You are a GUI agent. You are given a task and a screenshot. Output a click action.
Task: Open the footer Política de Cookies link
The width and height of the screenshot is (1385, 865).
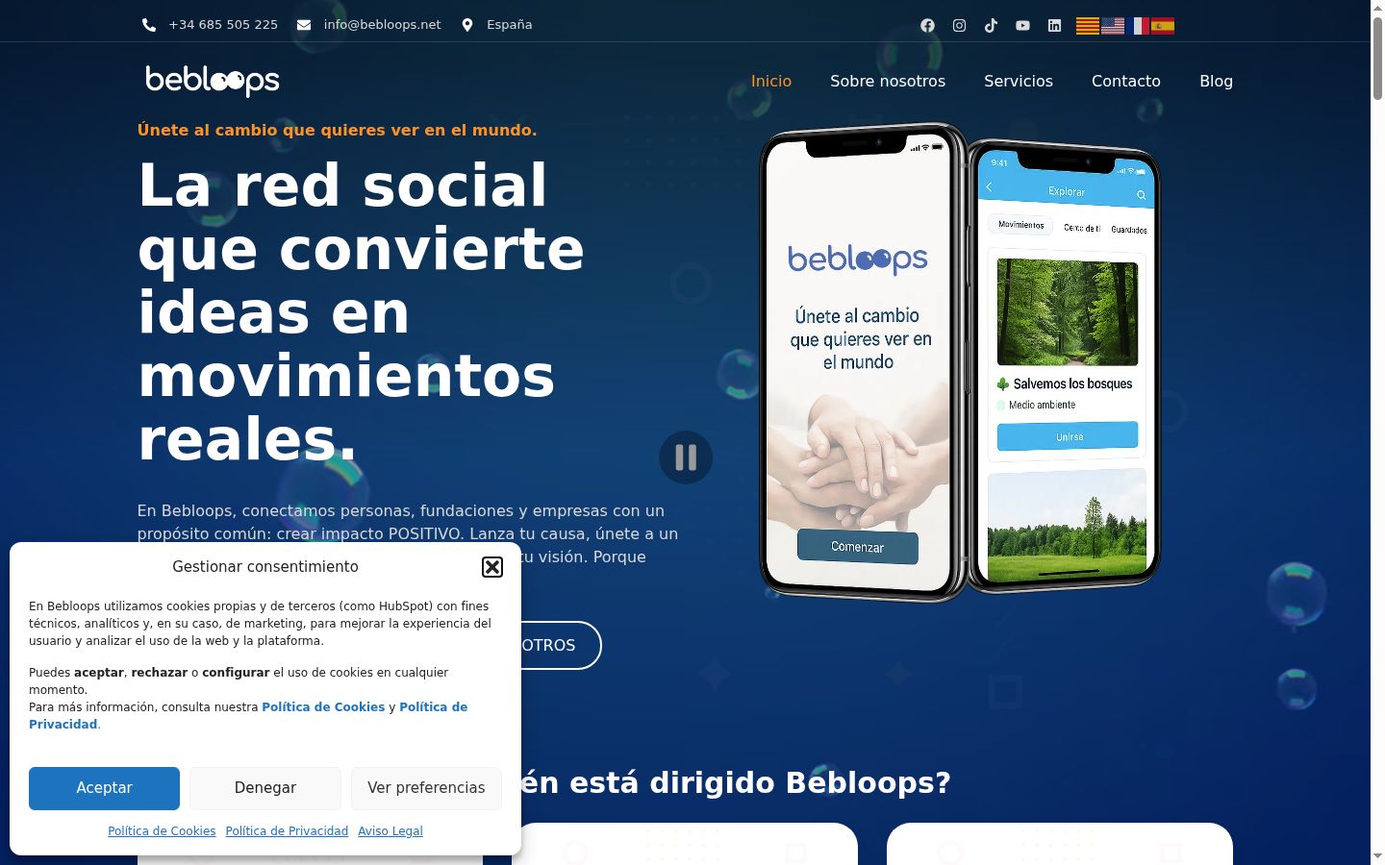[162, 831]
